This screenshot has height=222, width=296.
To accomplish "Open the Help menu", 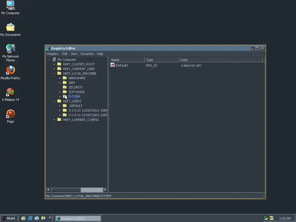I will [100, 54].
